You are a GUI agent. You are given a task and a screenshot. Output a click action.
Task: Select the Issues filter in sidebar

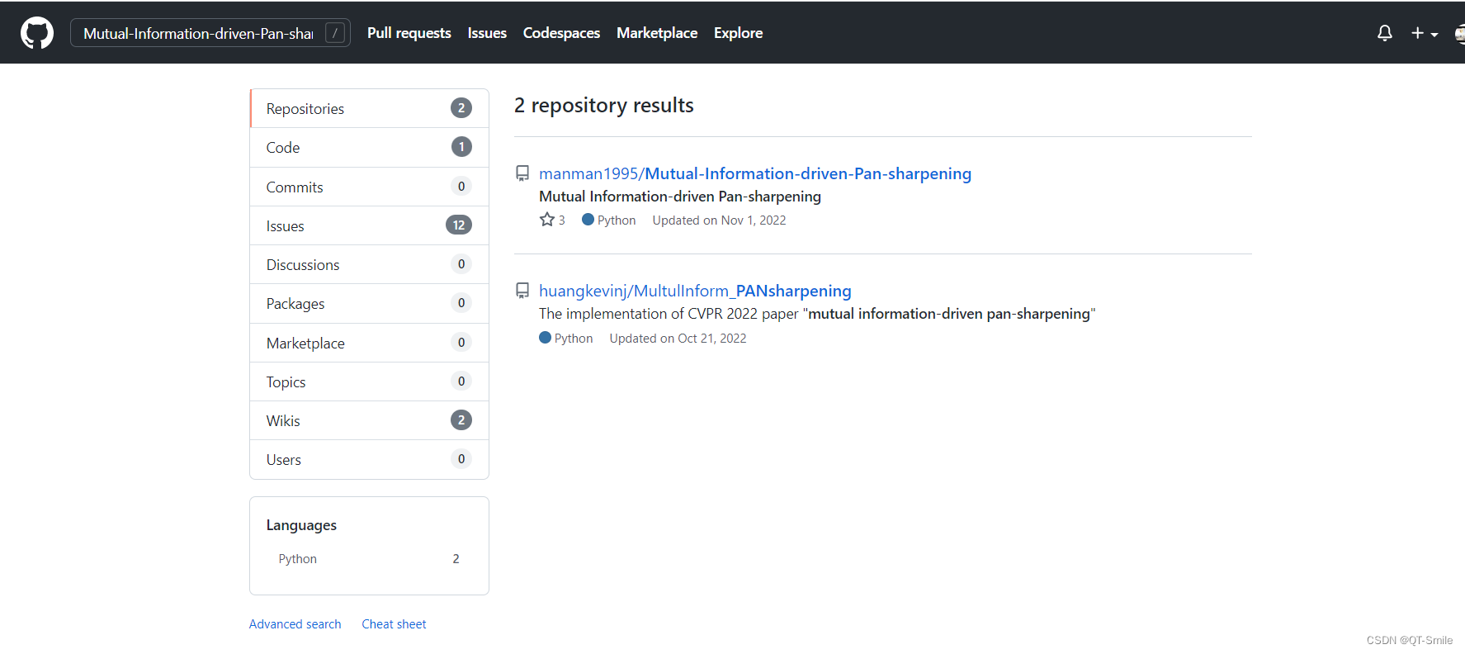point(369,225)
